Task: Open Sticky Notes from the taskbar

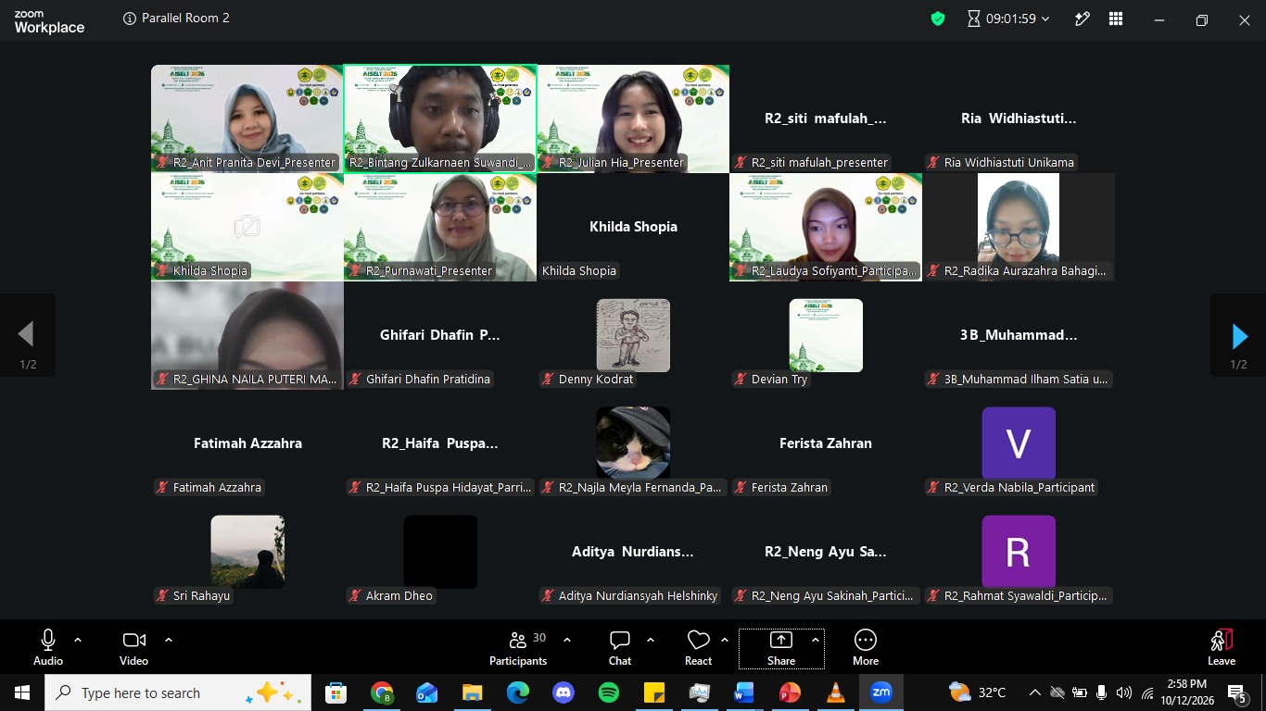Action: point(654,692)
